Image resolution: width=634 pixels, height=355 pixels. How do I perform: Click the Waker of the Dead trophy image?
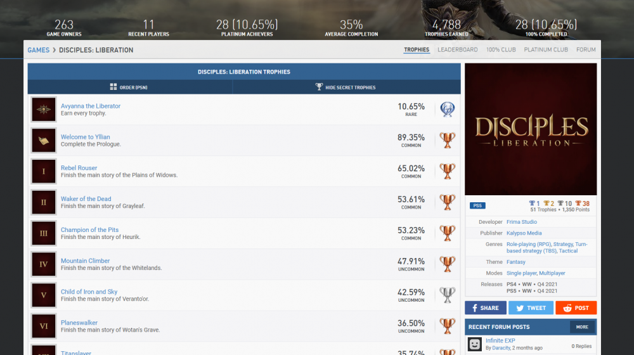(x=44, y=202)
